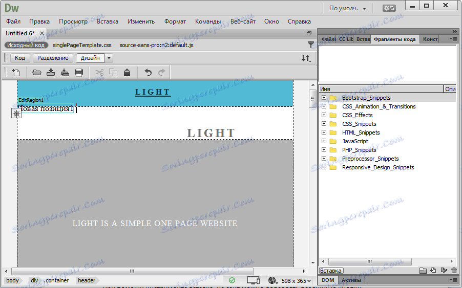This screenshot has width=462, height=288.
Task: Open the Правка menu
Action: 39,21
